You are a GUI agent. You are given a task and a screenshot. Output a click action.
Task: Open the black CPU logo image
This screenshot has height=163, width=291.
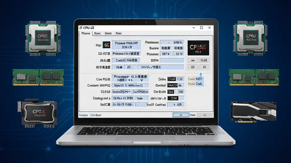198,48
